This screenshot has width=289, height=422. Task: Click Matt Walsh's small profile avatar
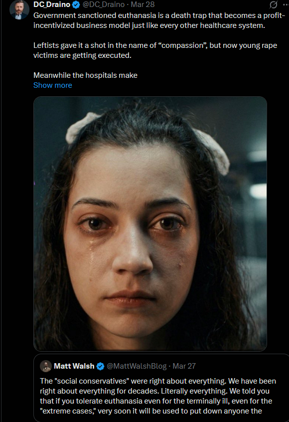(46, 366)
